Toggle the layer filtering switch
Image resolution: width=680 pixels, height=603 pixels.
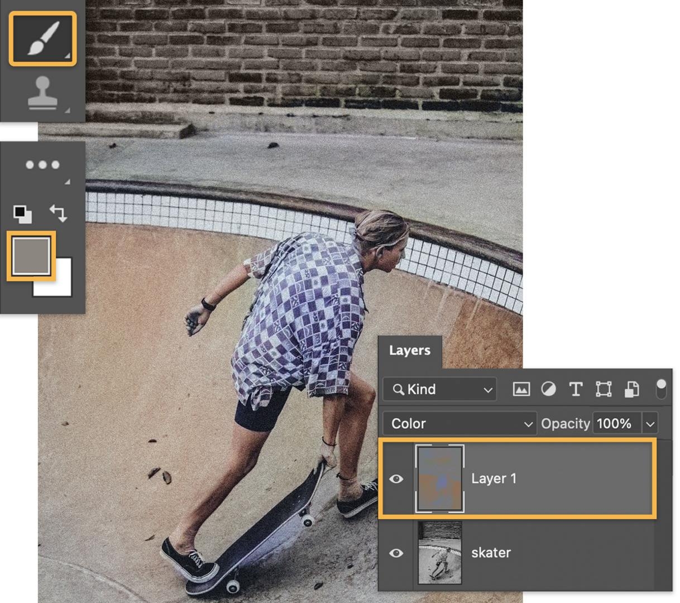[661, 389]
